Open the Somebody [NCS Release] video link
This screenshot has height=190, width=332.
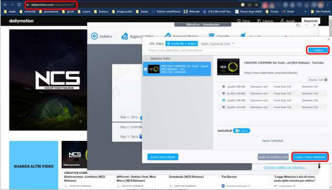tap(186, 177)
